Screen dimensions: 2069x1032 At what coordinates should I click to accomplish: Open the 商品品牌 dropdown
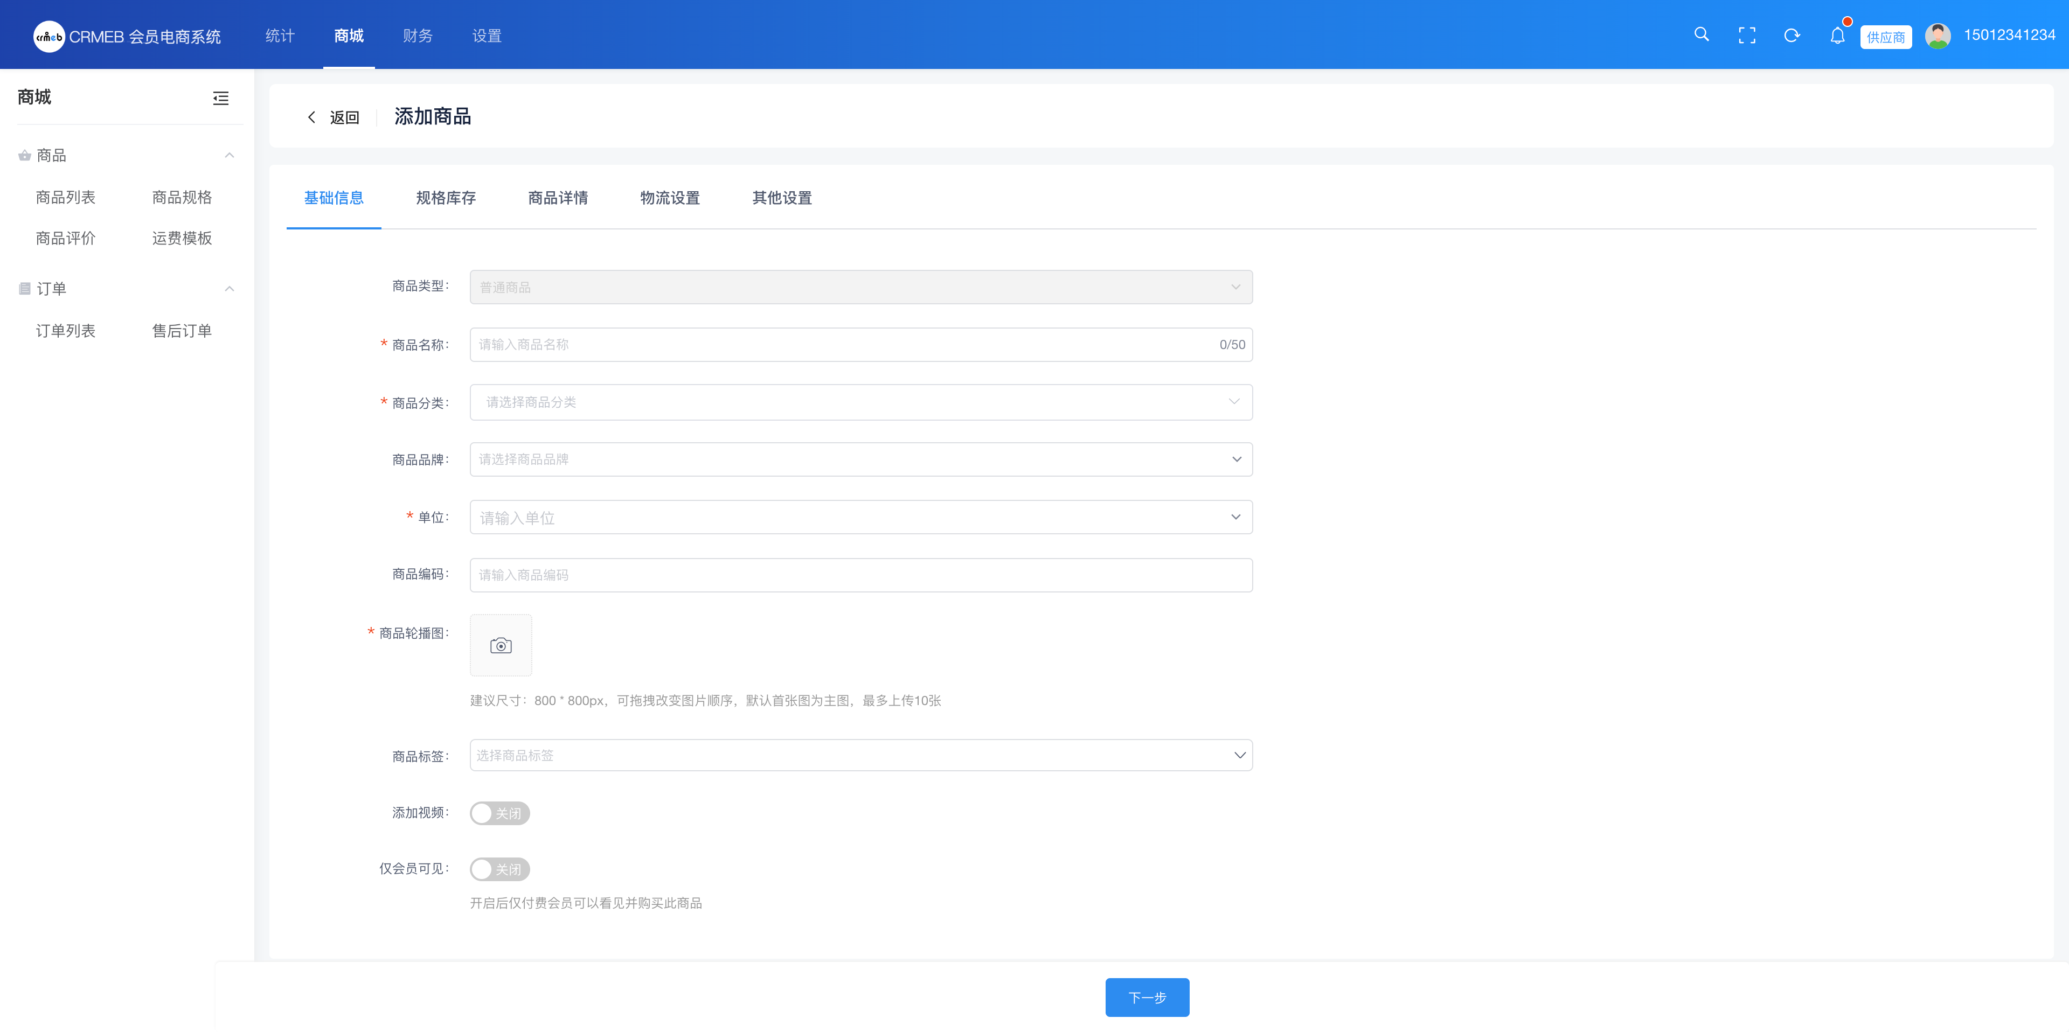[x=860, y=459]
